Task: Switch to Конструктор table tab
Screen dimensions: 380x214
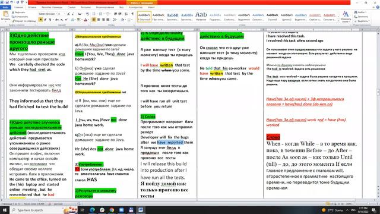Action: tap(136, 8)
